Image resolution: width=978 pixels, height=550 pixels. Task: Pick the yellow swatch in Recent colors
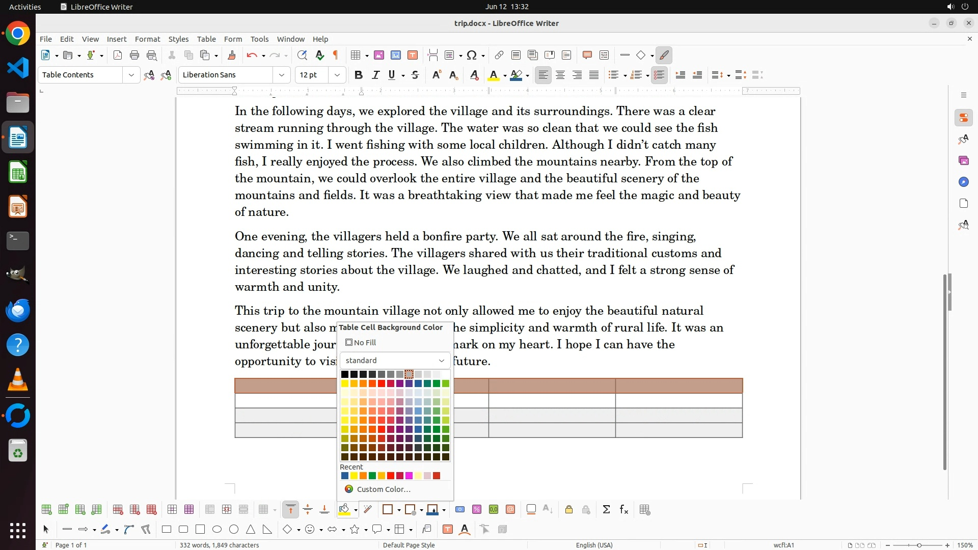point(354,476)
